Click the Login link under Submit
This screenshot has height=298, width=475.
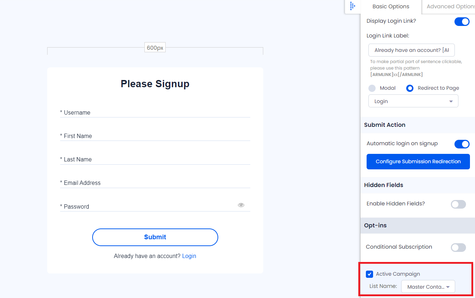189,256
